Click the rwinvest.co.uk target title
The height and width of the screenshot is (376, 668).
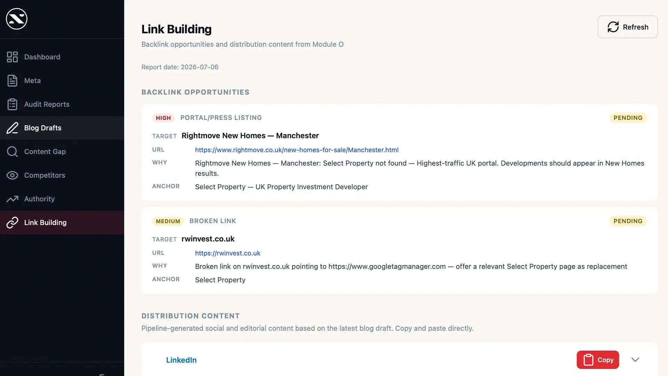tap(208, 239)
